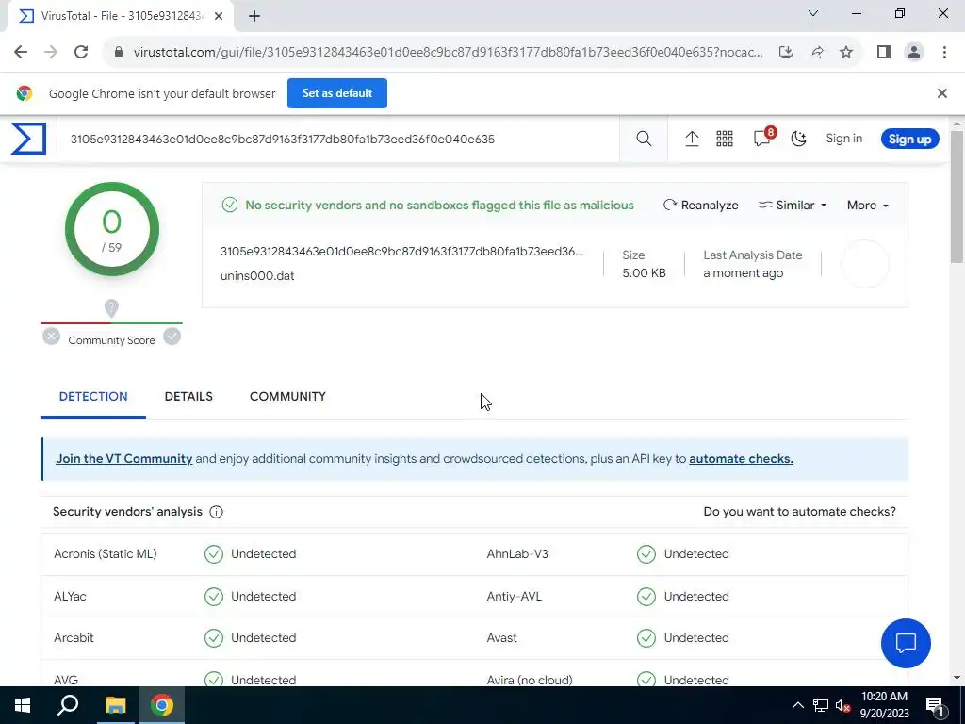This screenshot has width=965, height=724.
Task: Dismiss the default browser infobar
Action: point(941,93)
